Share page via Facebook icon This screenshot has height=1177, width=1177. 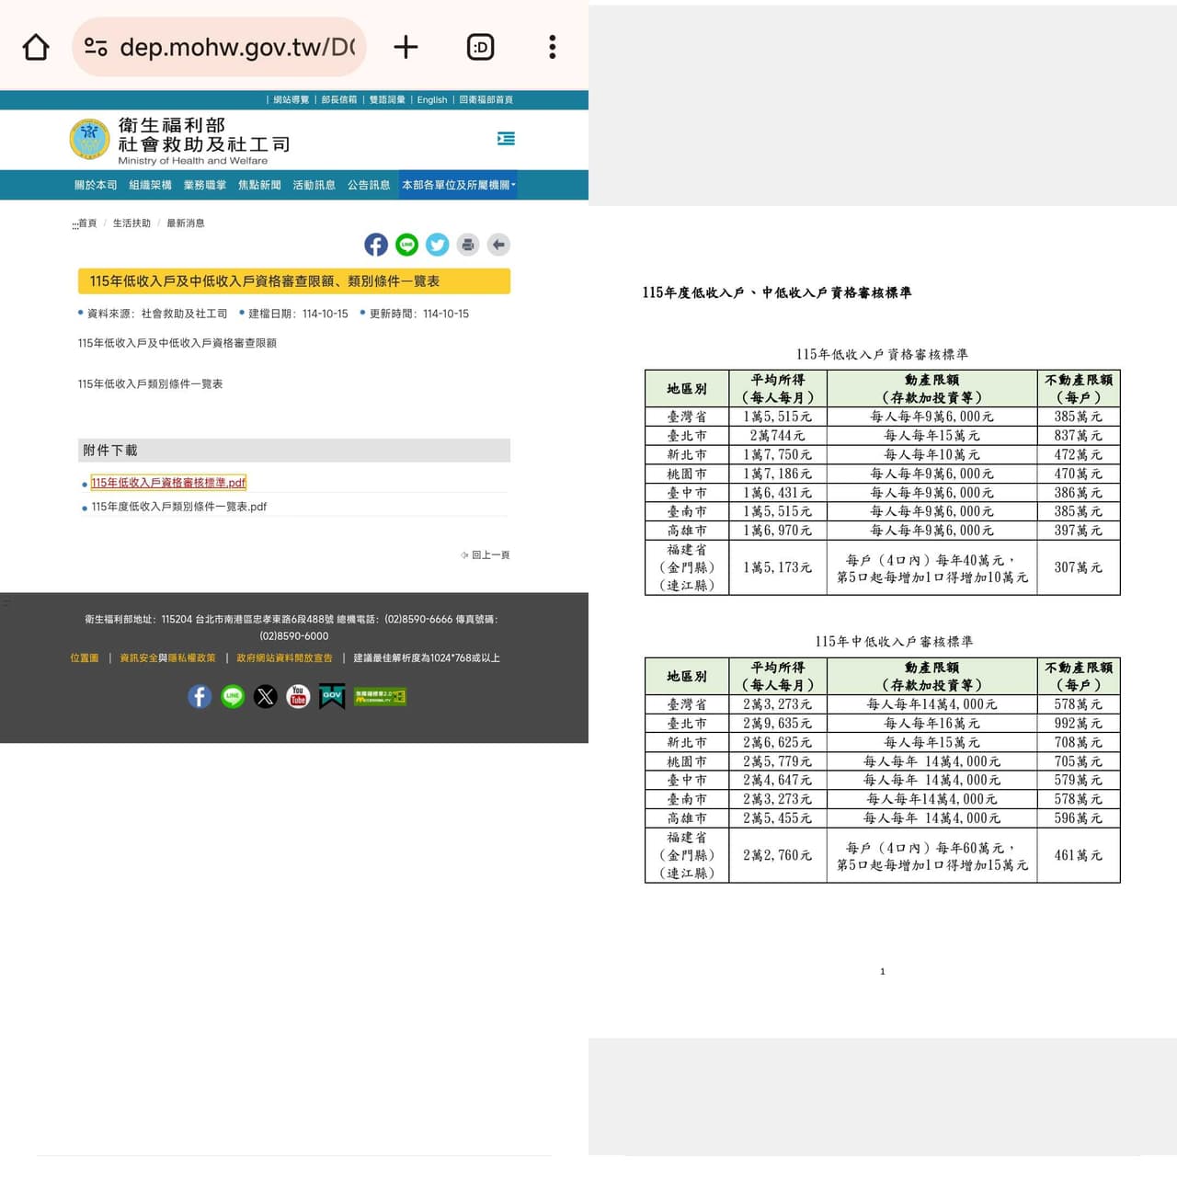coord(376,245)
